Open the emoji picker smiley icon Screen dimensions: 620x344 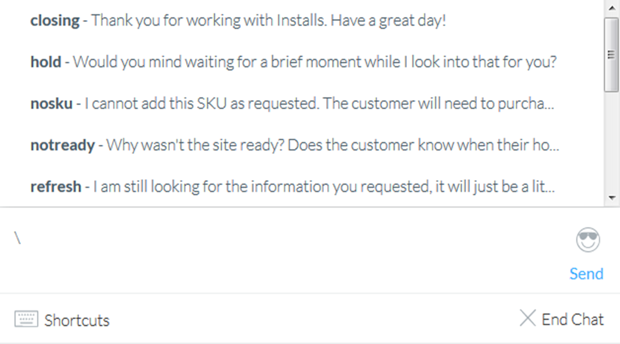click(x=588, y=239)
